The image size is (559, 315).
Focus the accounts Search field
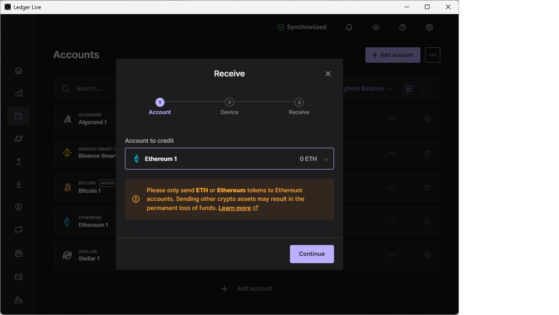(89, 89)
